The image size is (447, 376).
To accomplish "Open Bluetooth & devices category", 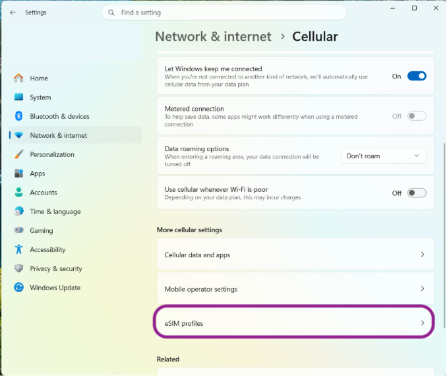I will (x=76, y=116).
